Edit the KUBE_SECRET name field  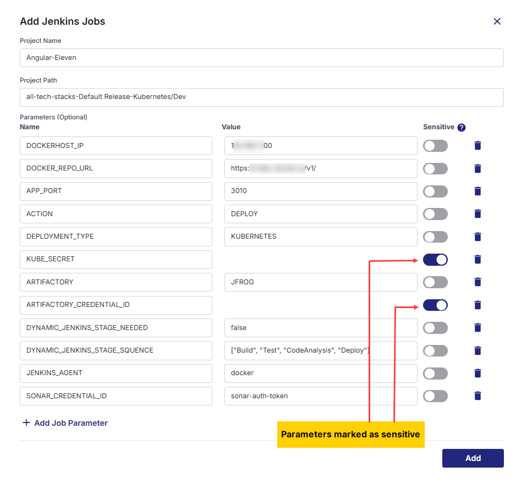(116, 260)
